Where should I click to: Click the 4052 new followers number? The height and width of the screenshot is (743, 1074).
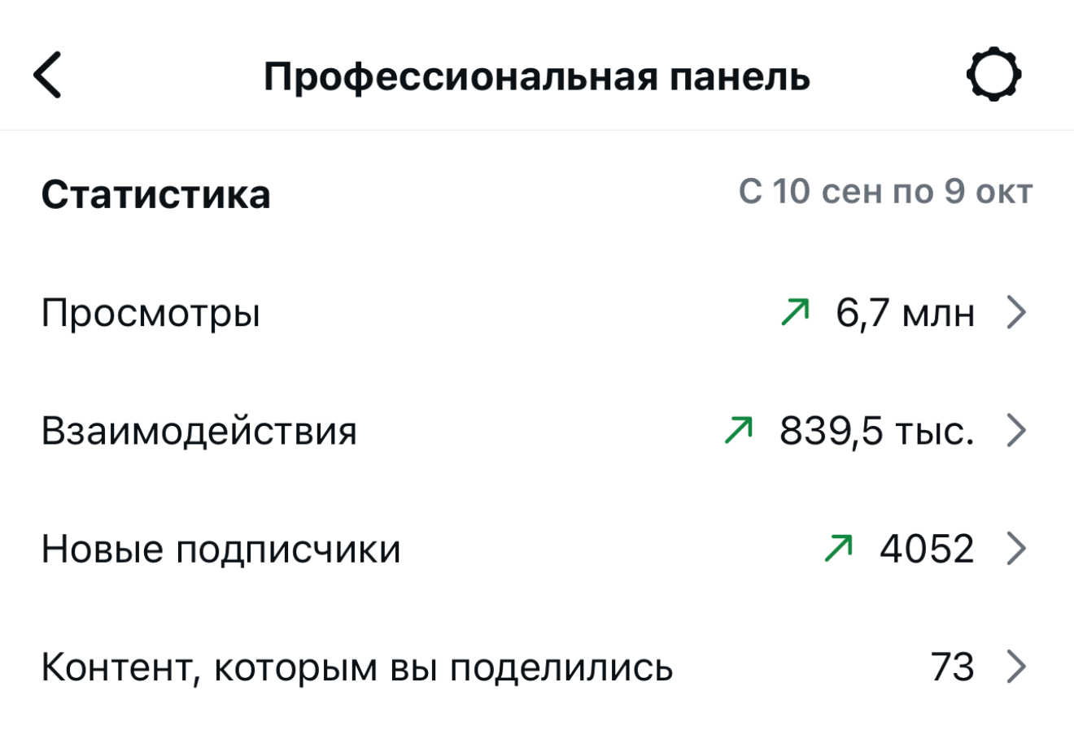(926, 549)
